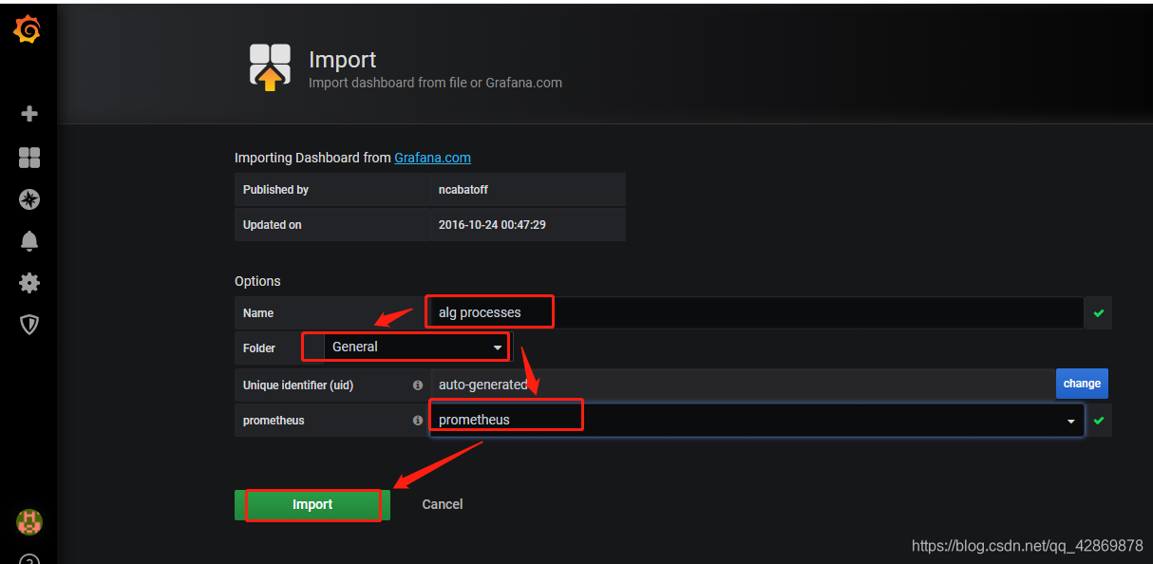
Task: Open the Grafana.com link
Action: point(432,158)
